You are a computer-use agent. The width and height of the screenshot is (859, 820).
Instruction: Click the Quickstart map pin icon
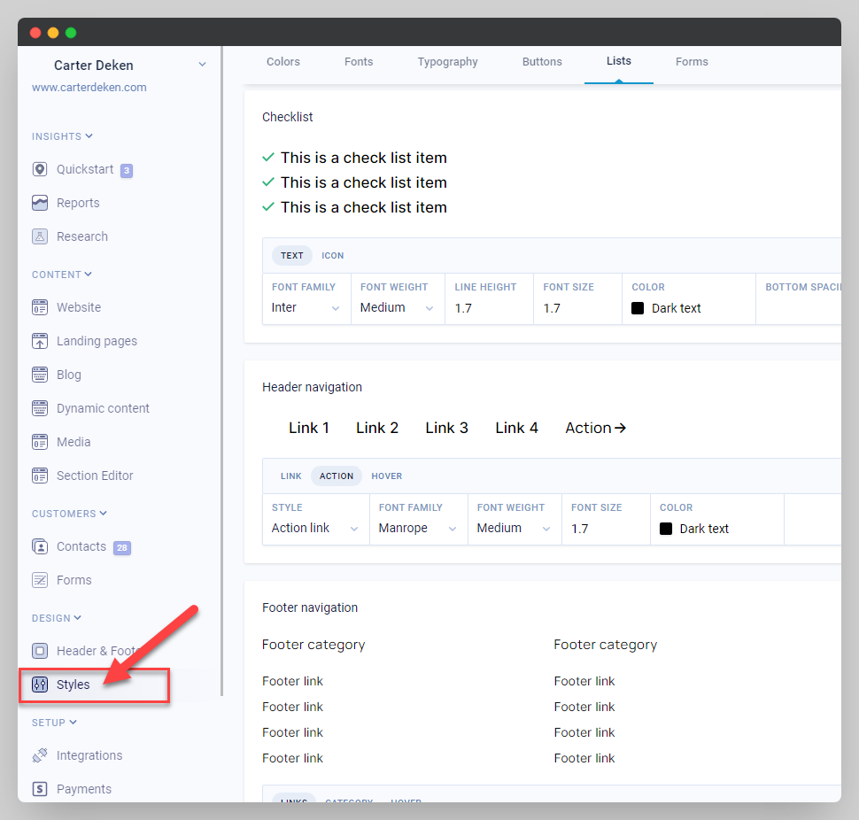[x=39, y=169]
